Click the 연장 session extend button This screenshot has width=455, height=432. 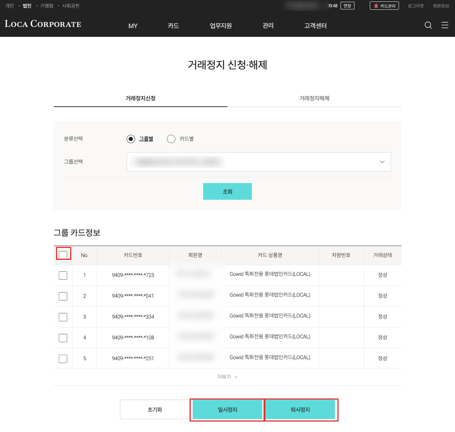[348, 6]
